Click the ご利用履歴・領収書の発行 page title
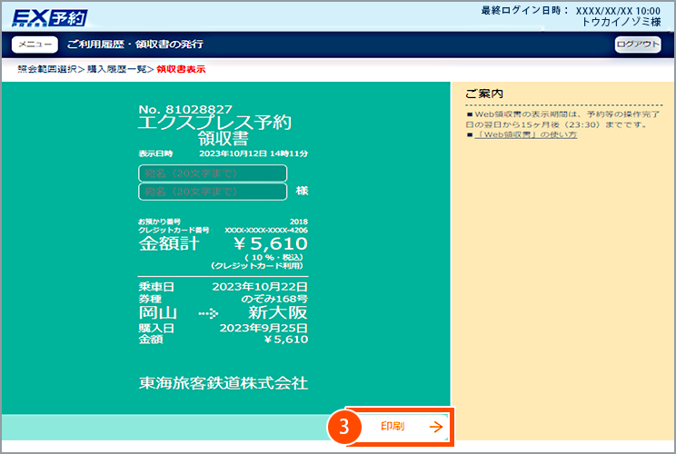Screen dimensions: 676x454 135,44
